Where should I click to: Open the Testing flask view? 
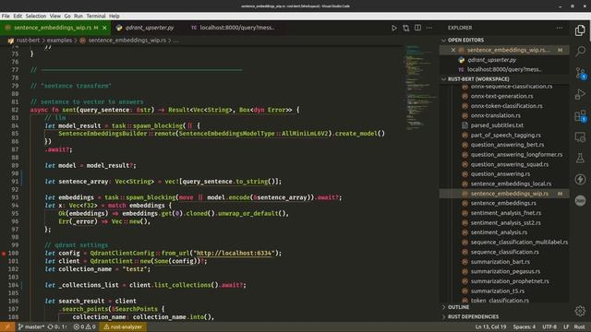click(x=580, y=158)
